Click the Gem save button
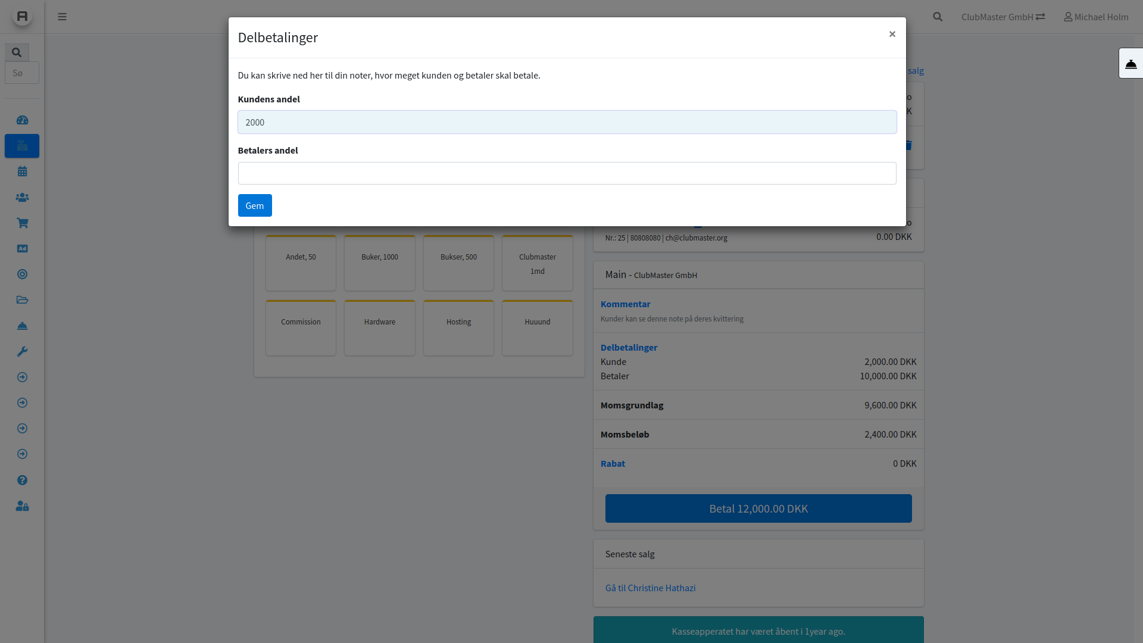Image resolution: width=1143 pixels, height=643 pixels. (x=255, y=205)
